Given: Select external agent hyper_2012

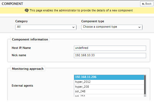Looking at the screenshot, I should coord(109,82).
